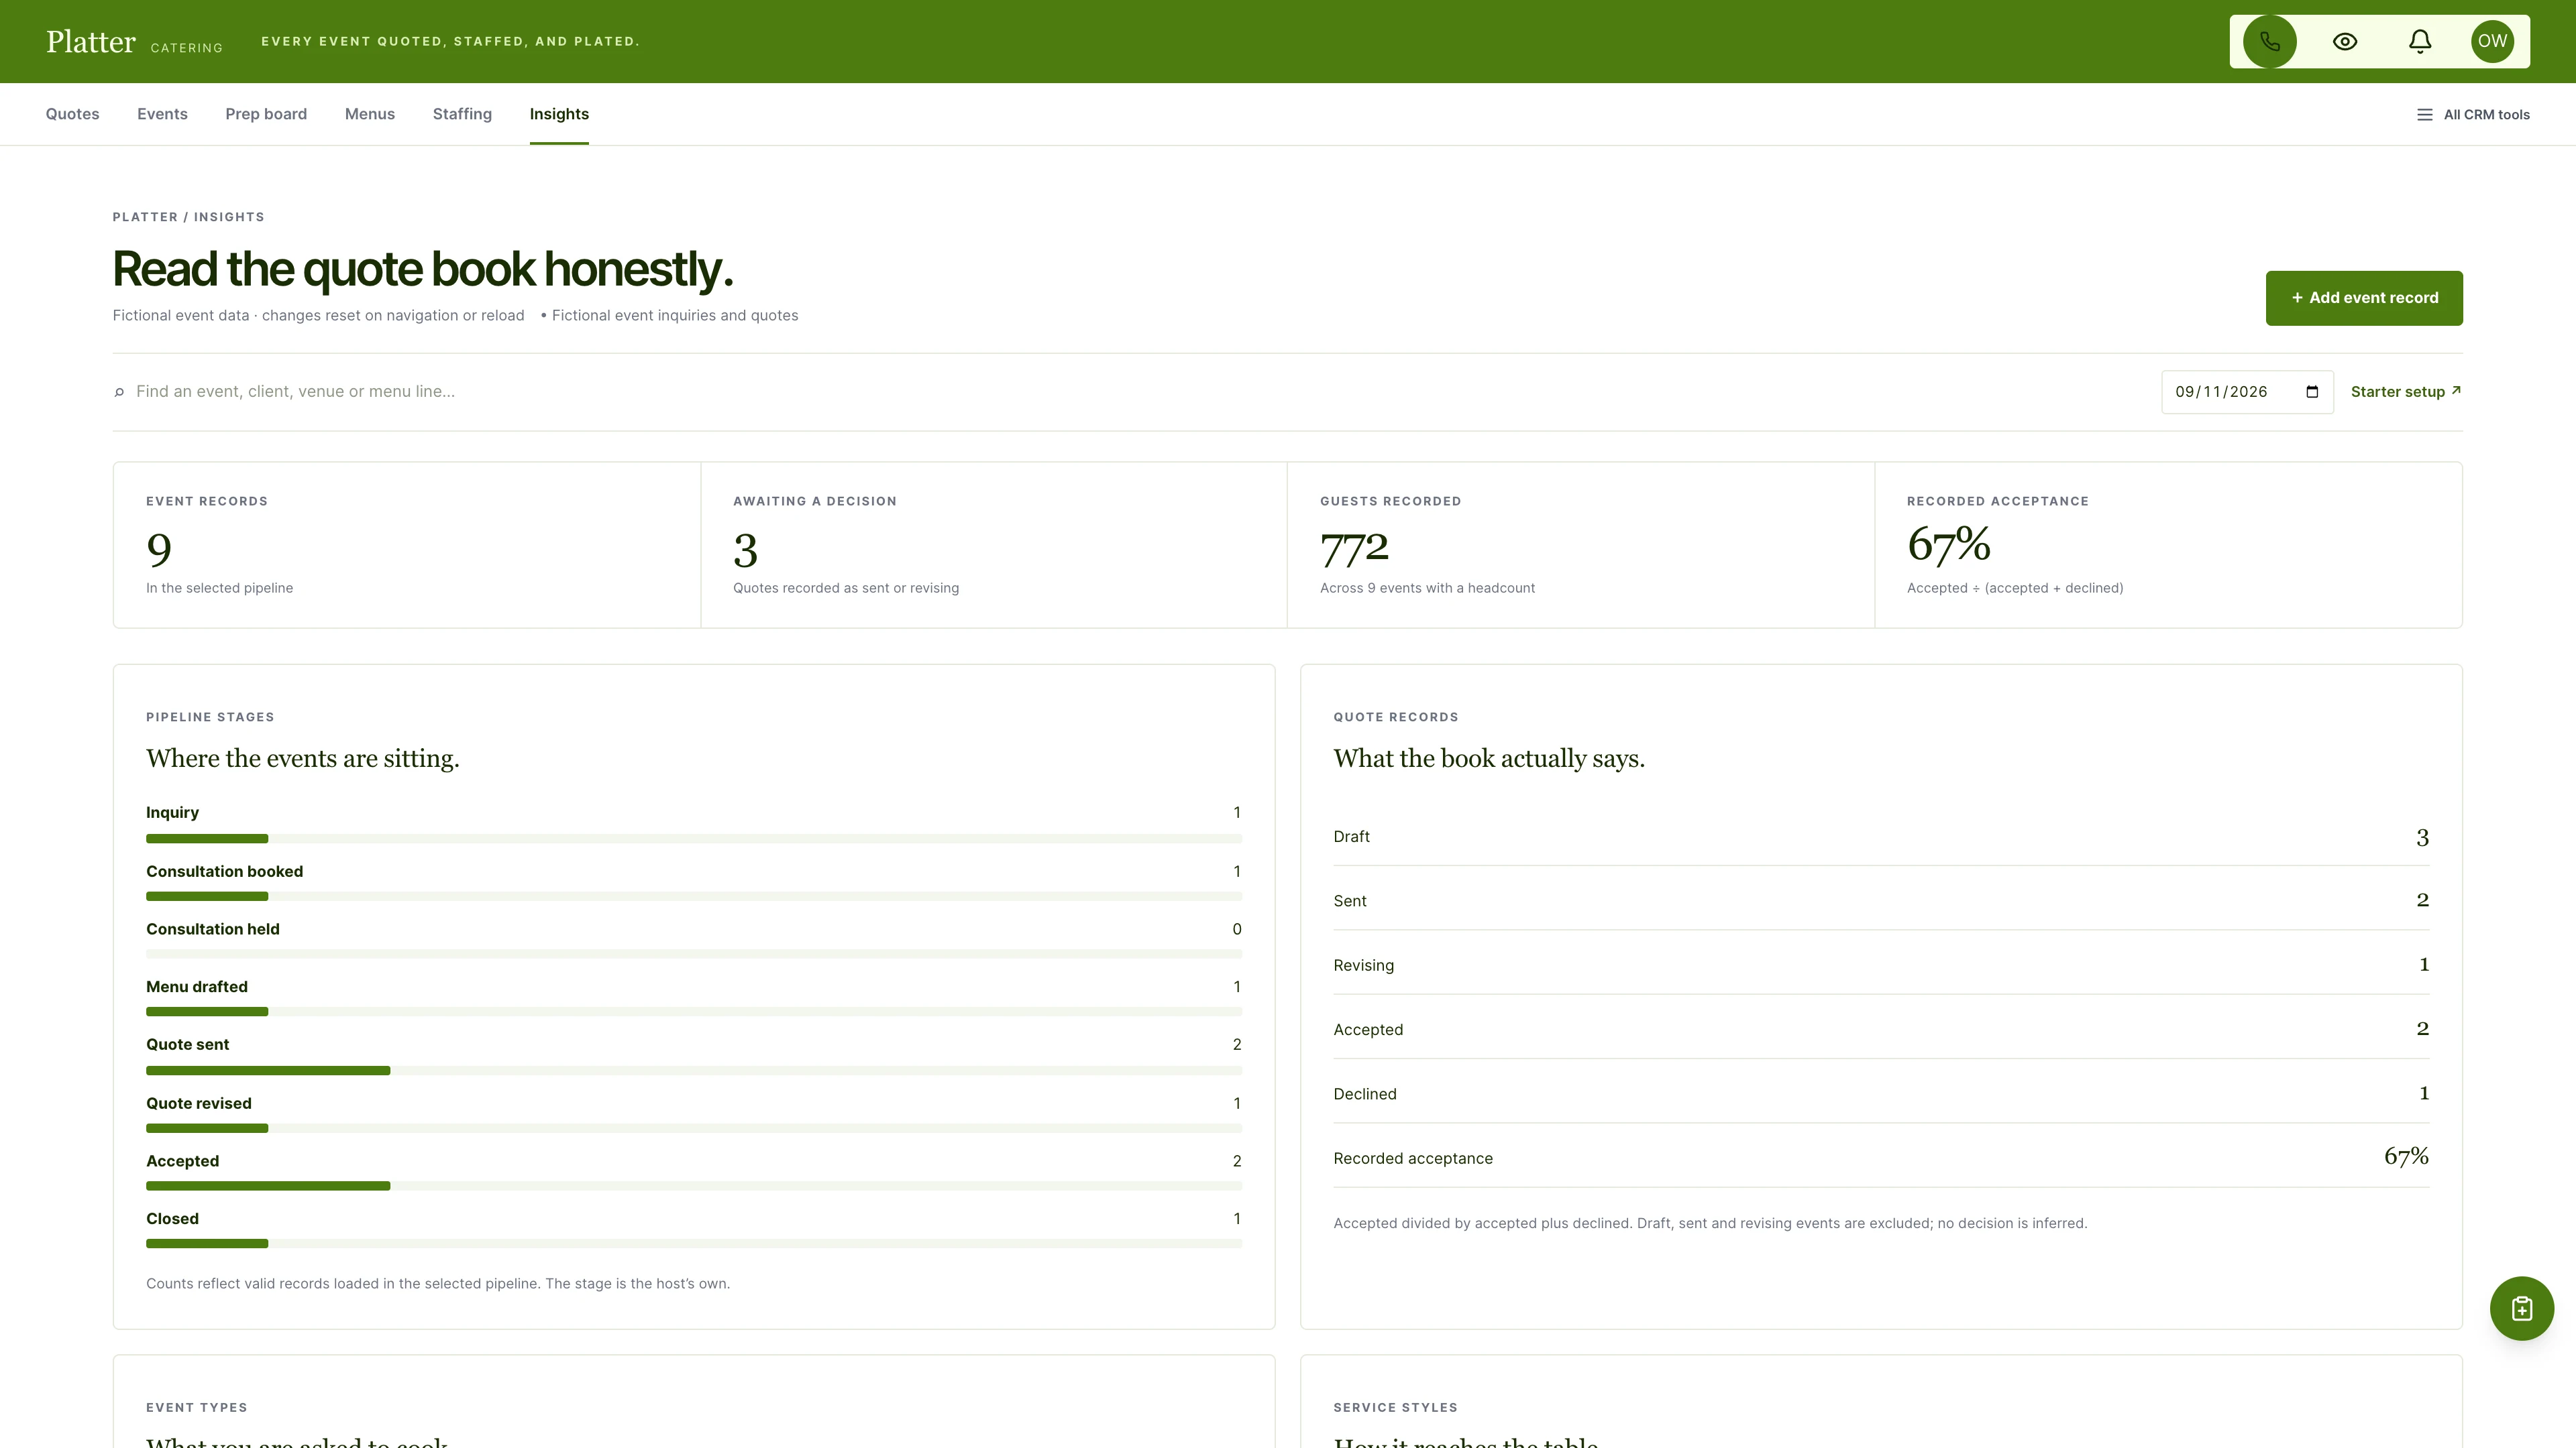Image resolution: width=2576 pixels, height=1448 pixels.
Task: Click the phone call icon in header
Action: coord(2269,41)
